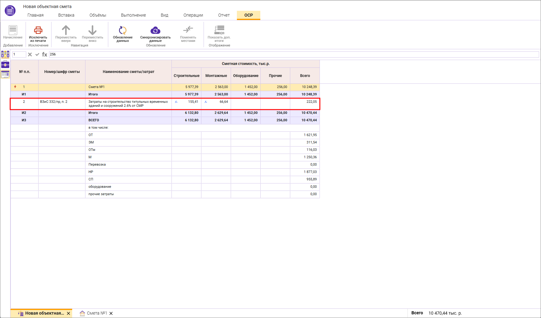Select the Смета №1 row name cell
This screenshot has width=541, height=318.
click(128, 87)
